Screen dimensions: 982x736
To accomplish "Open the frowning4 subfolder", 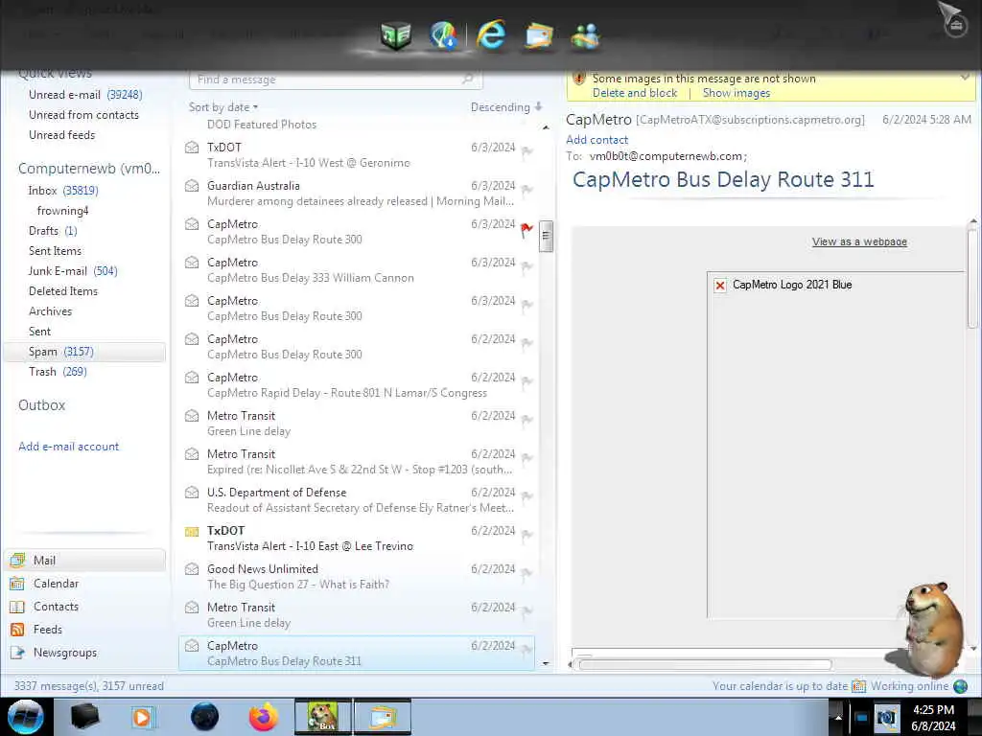I will tap(62, 211).
